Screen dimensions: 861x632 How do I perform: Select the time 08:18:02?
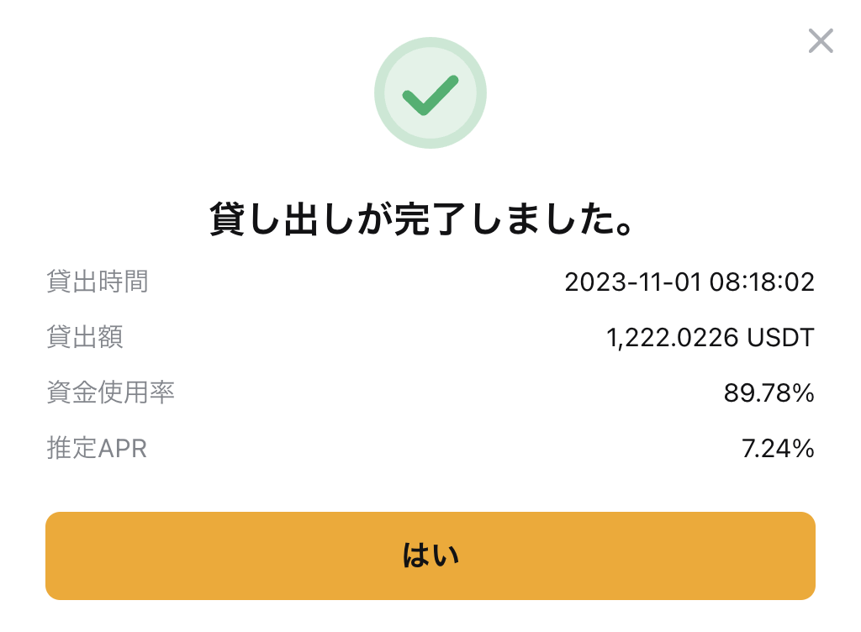click(762, 282)
